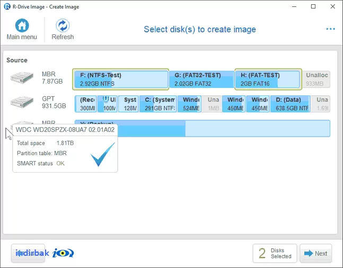Click the 1.69 unallocated block on GPT disk
The height and width of the screenshot is (268, 343).
[320, 104]
